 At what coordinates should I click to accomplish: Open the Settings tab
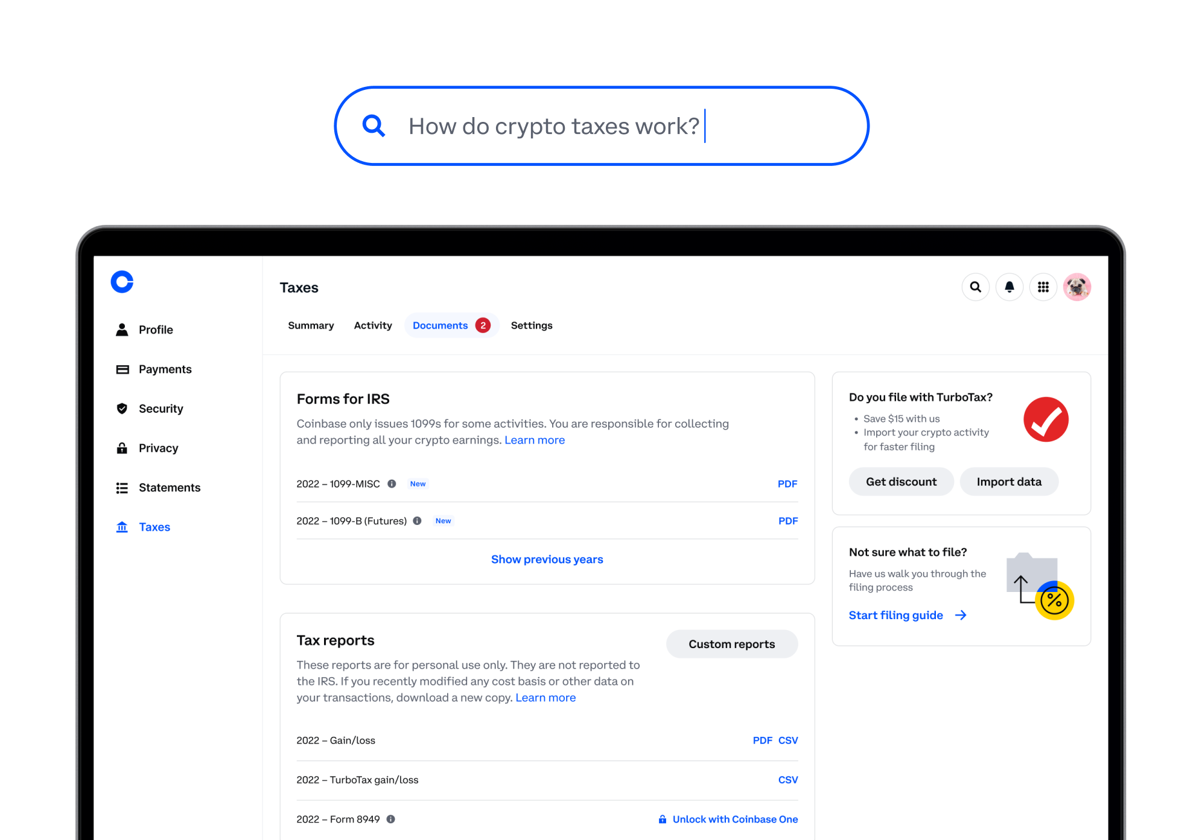532,325
